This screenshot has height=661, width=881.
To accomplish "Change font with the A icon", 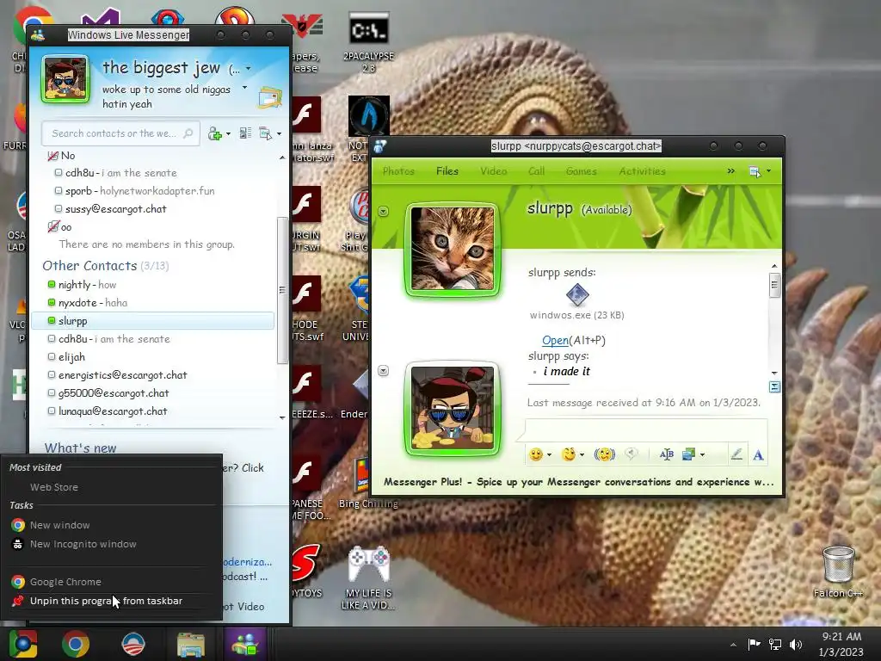I will point(758,454).
